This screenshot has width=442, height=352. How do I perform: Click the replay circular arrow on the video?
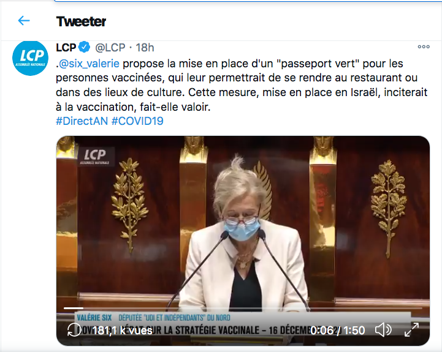click(x=74, y=330)
